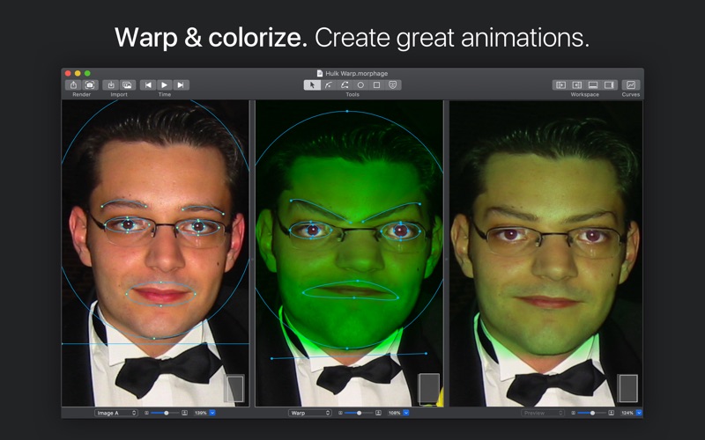Open the Image A view dropdown
Image resolution: width=705 pixels, height=440 pixels.
coord(116,412)
